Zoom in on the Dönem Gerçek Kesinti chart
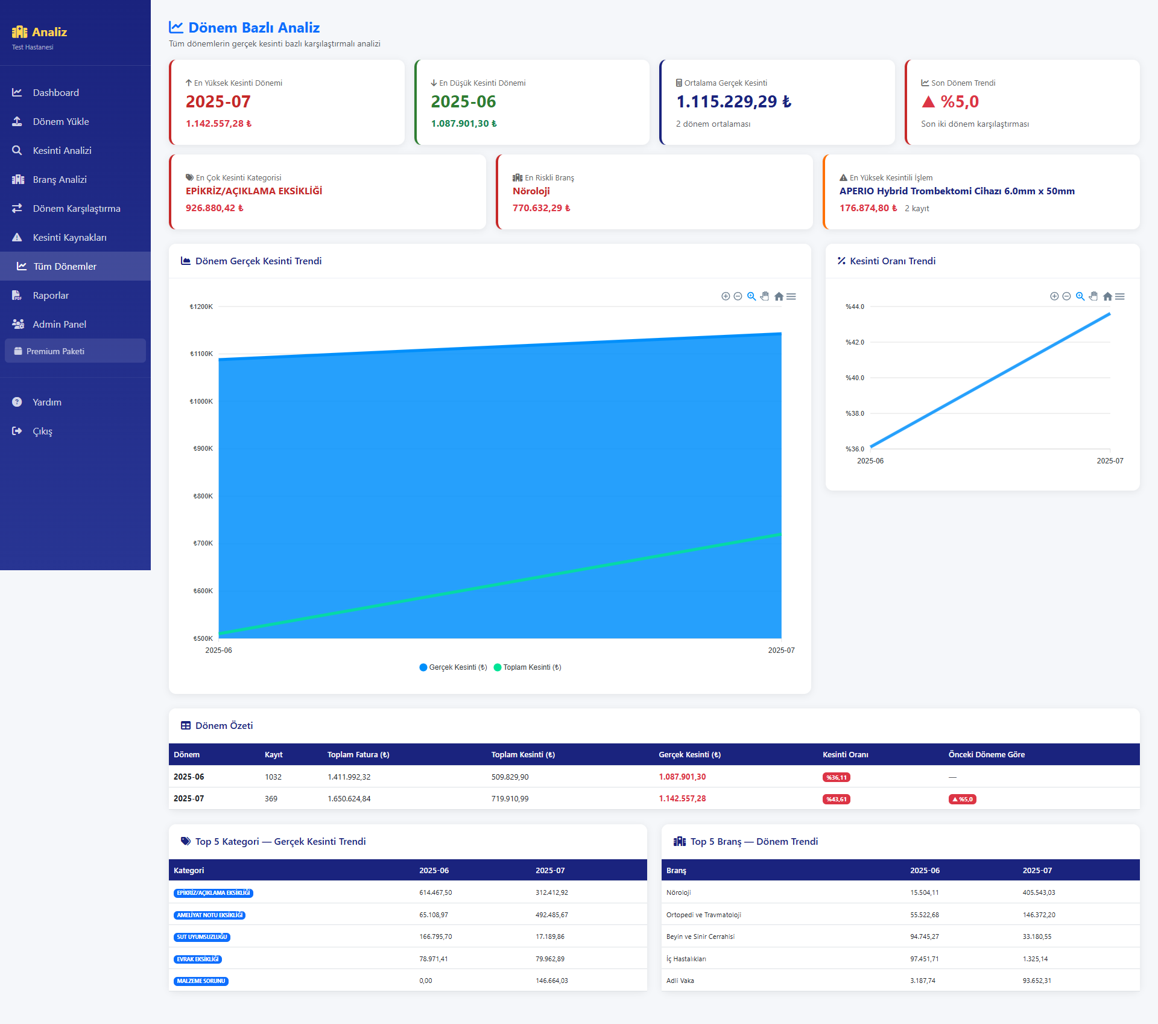 (726, 296)
